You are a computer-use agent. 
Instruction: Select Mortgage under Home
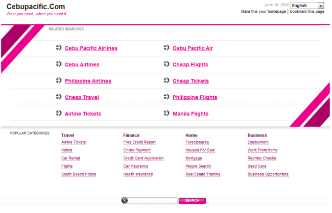click(194, 158)
